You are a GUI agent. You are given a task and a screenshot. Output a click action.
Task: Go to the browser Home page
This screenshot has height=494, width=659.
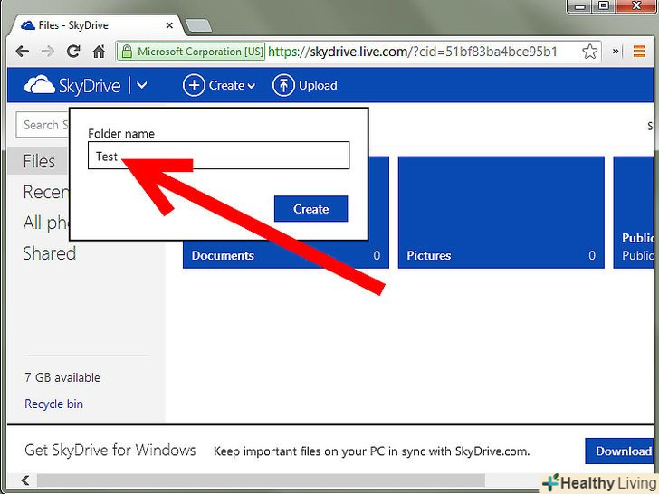click(99, 52)
